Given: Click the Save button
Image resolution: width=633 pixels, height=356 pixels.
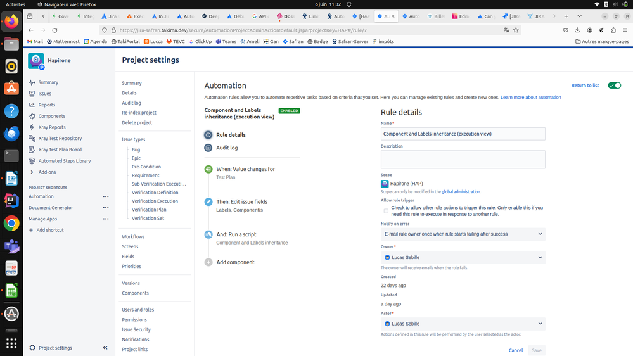Looking at the screenshot, I should (x=537, y=350).
